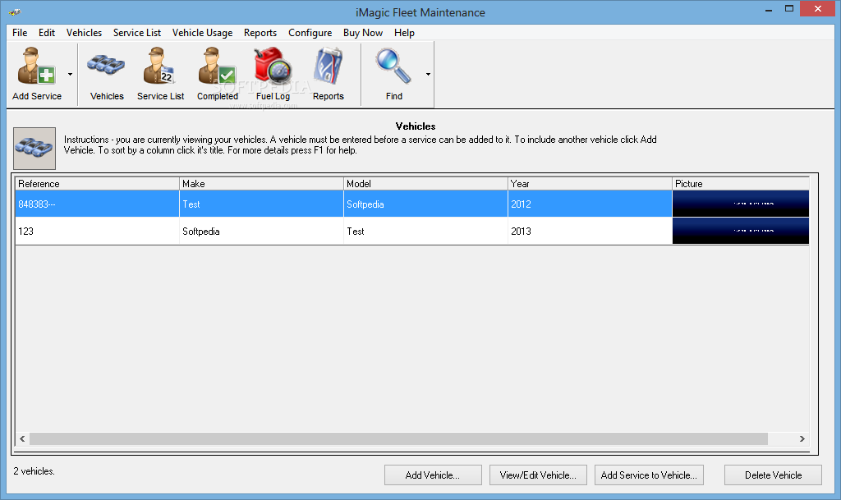Open the Vehicles toolbar icon
Image resolution: width=841 pixels, height=500 pixels.
point(106,66)
